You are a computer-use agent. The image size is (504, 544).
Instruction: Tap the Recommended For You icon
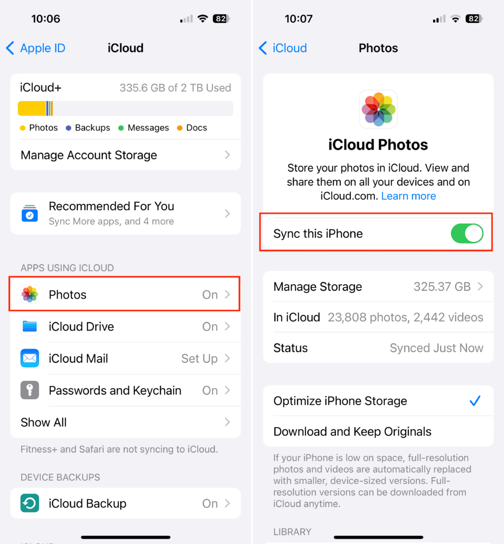[30, 213]
